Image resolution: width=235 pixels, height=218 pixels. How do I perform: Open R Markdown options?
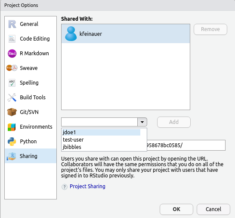point(31,54)
